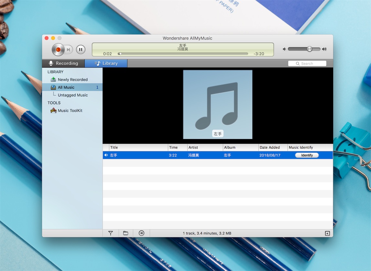Image resolution: width=371 pixels, height=271 pixels.
Task: Sort tracks by the Title column
Action: 138,147
